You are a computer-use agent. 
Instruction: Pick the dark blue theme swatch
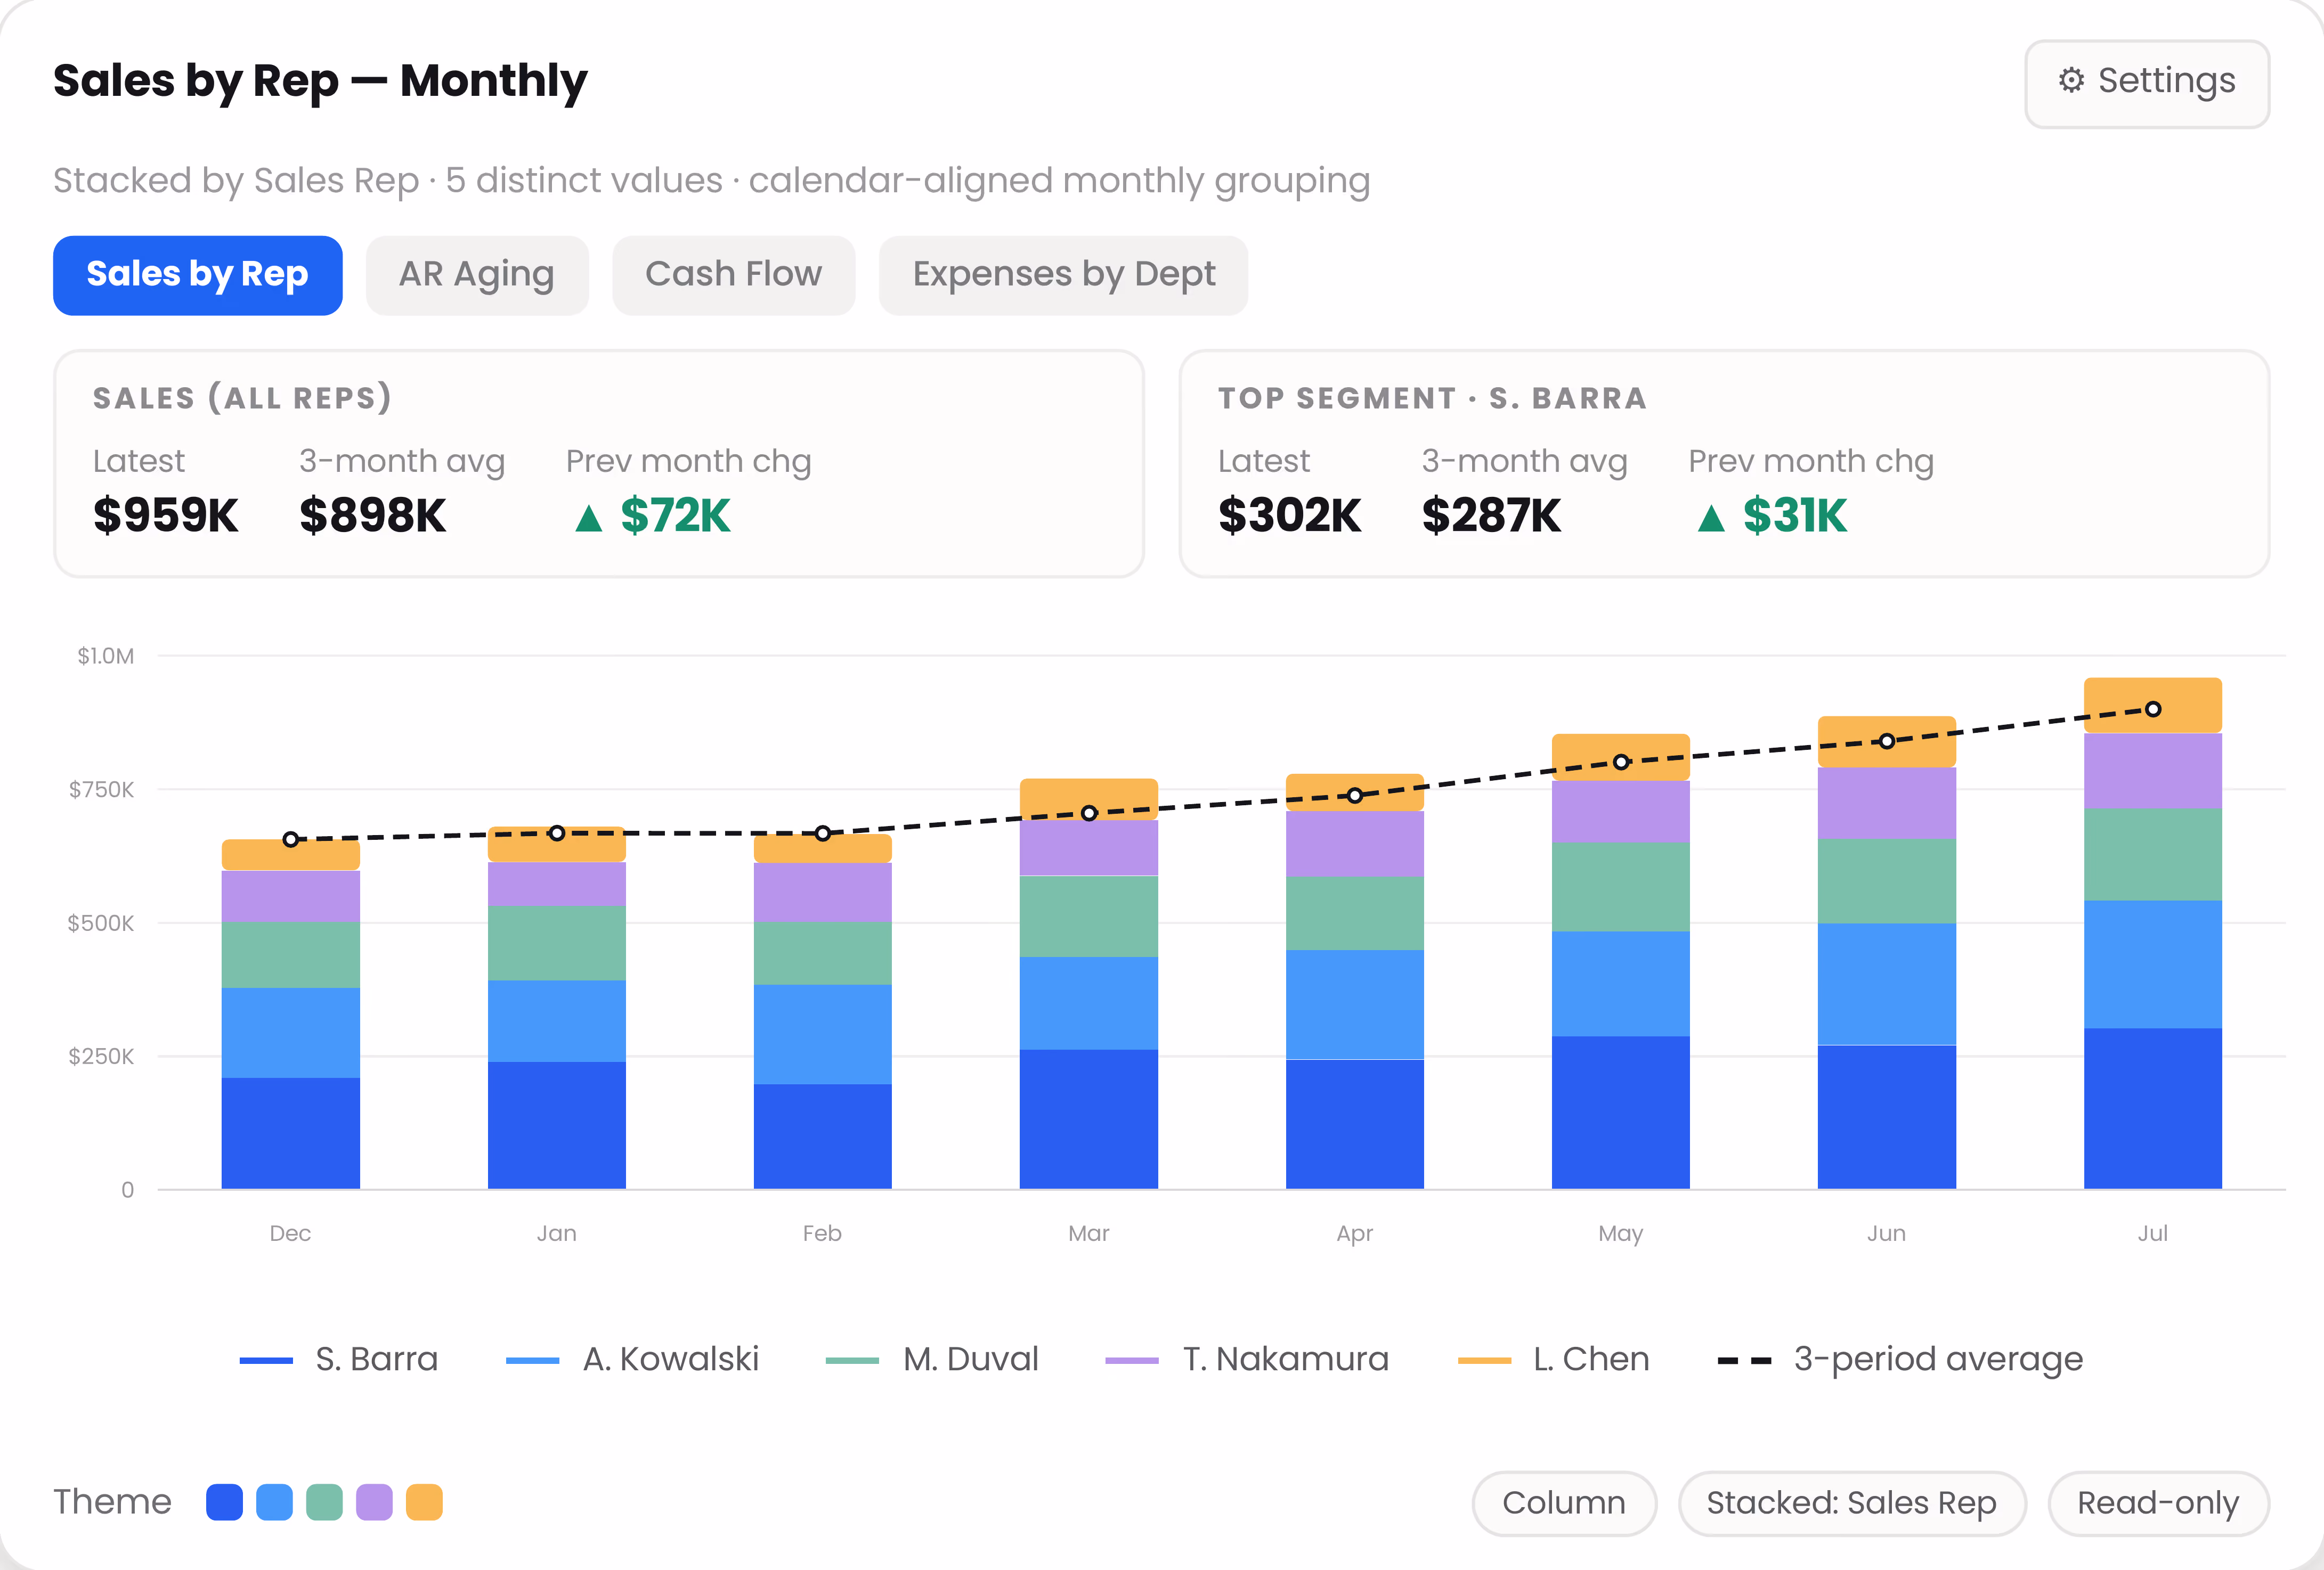pos(224,1502)
